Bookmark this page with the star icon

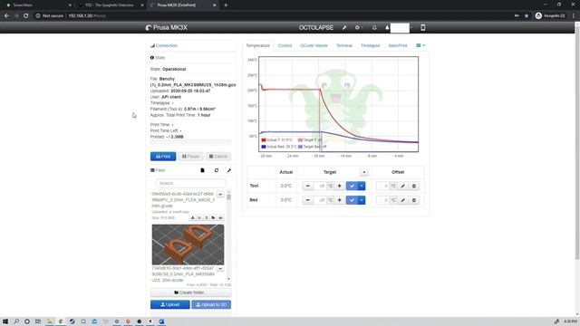pyautogui.click(x=527, y=16)
